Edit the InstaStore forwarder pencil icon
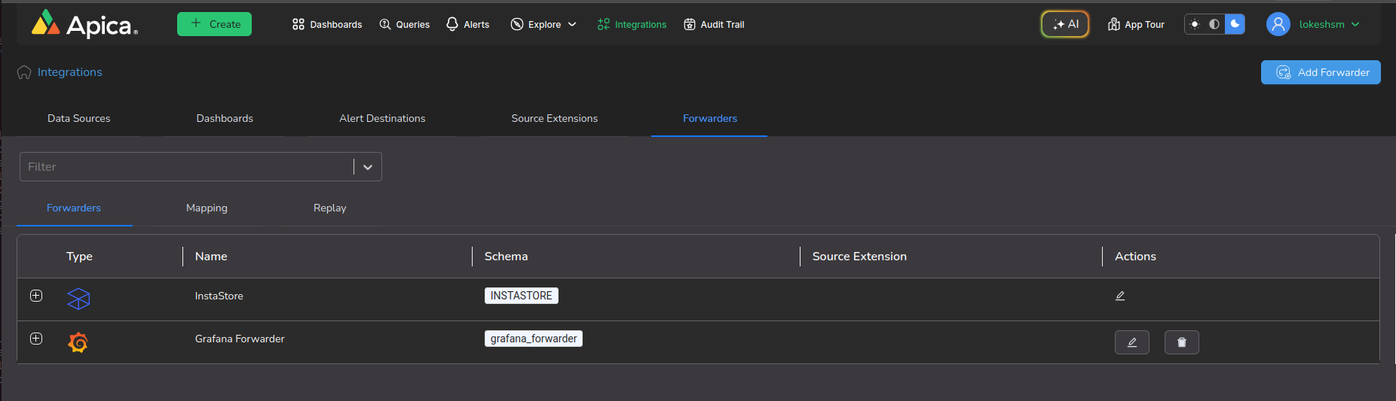Viewport: 1396px width, 401px height. [1120, 296]
